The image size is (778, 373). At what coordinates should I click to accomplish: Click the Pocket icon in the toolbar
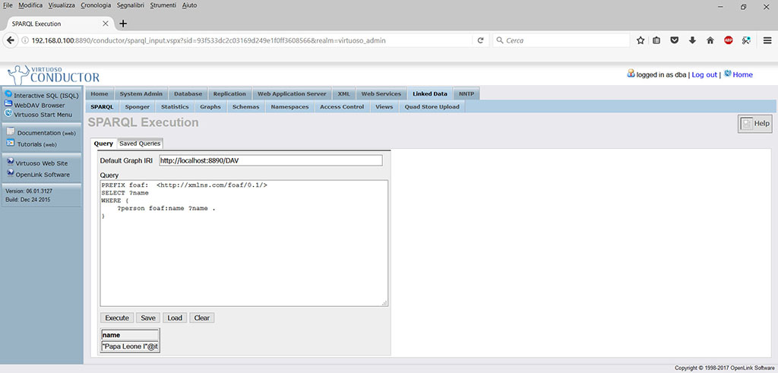(675, 41)
